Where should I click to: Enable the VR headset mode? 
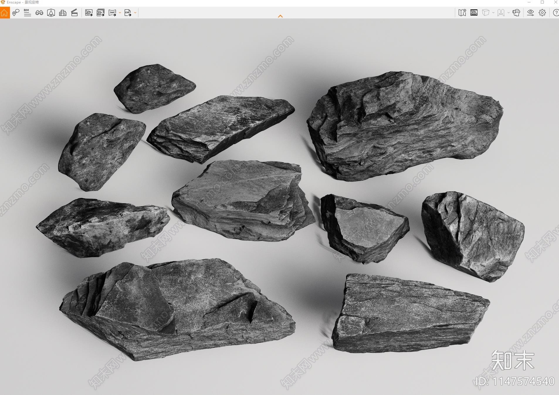pos(516,13)
